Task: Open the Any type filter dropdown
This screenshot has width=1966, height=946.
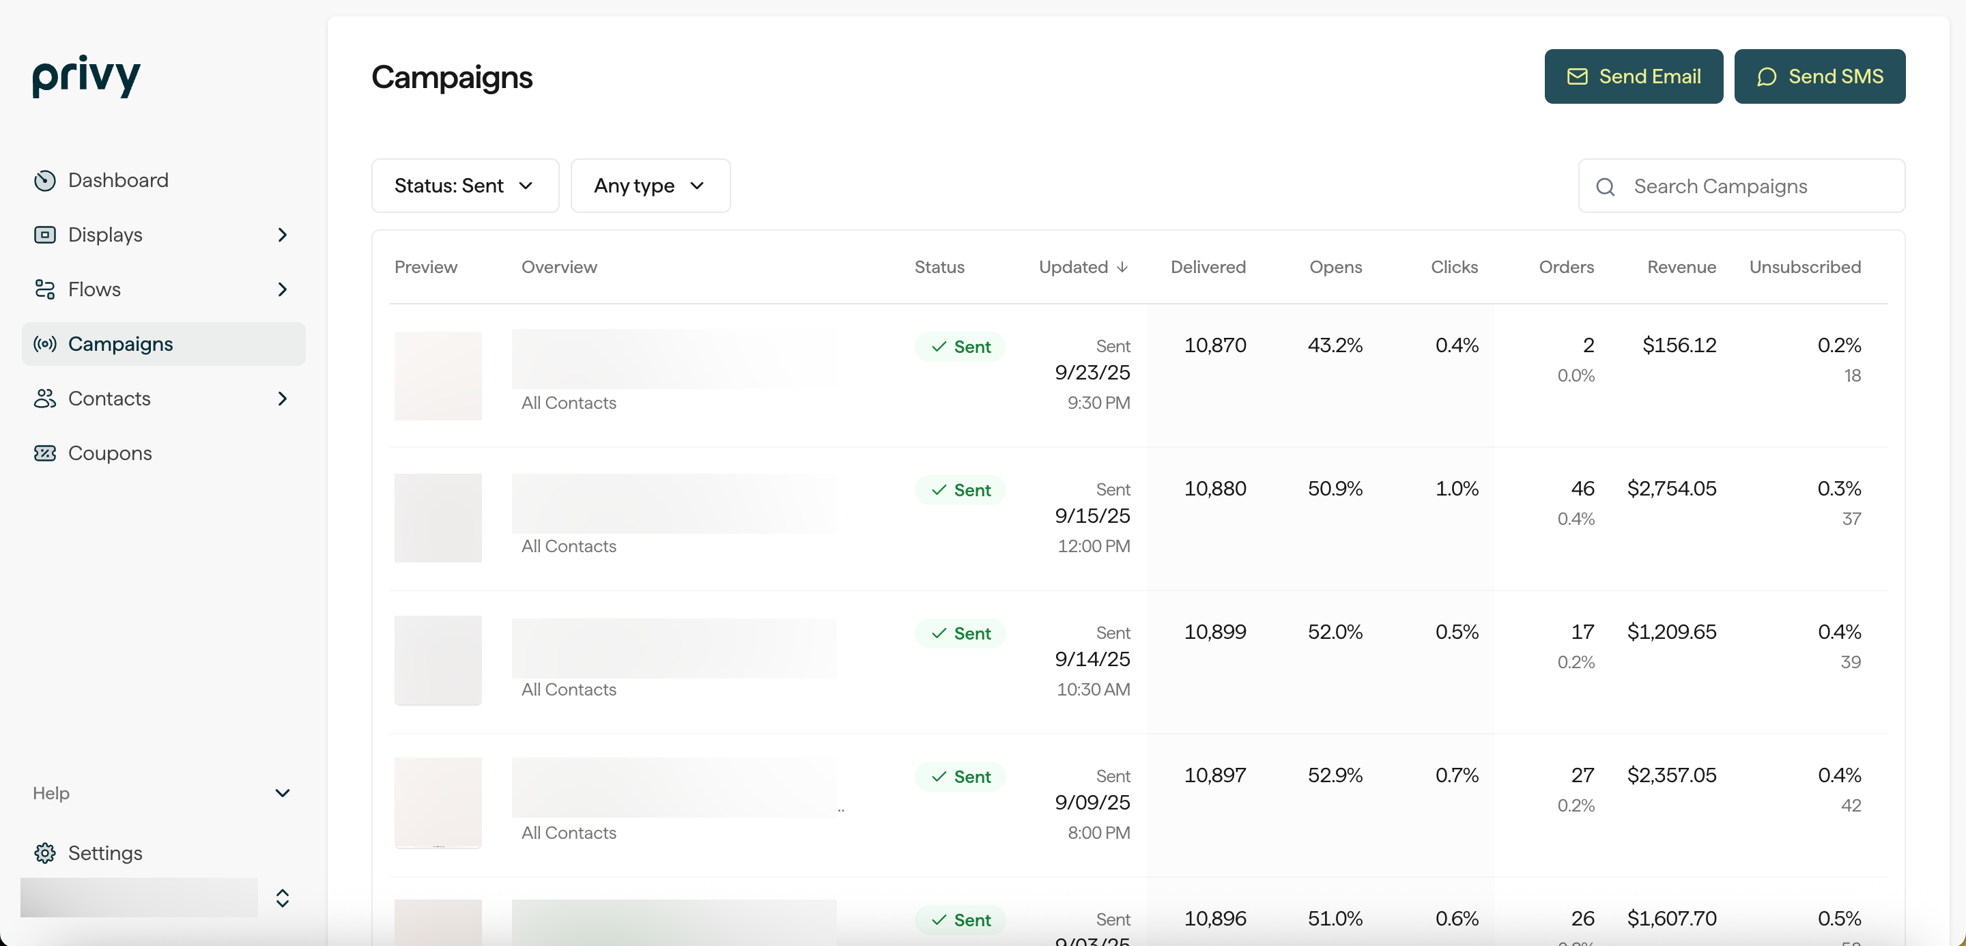Action: [649, 186]
